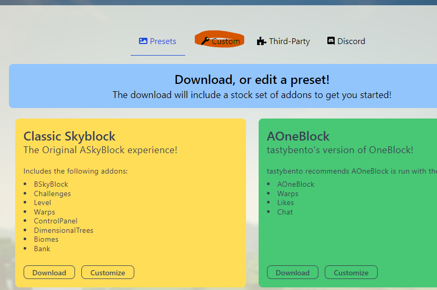Click the Discord logo icon

[331, 41]
